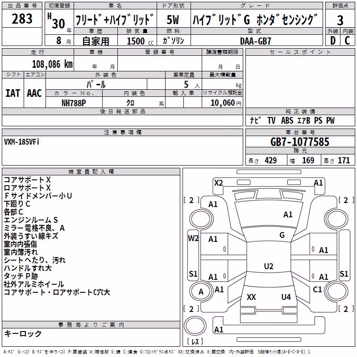Click the "ABS" equipment entry
This screenshot has width=357, height=357.
click(x=287, y=120)
